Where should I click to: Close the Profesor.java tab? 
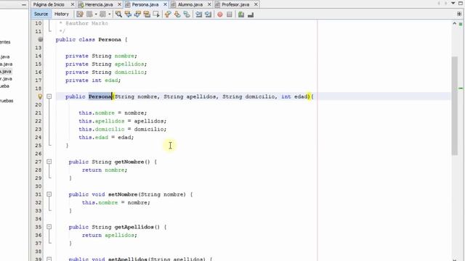[256, 4]
